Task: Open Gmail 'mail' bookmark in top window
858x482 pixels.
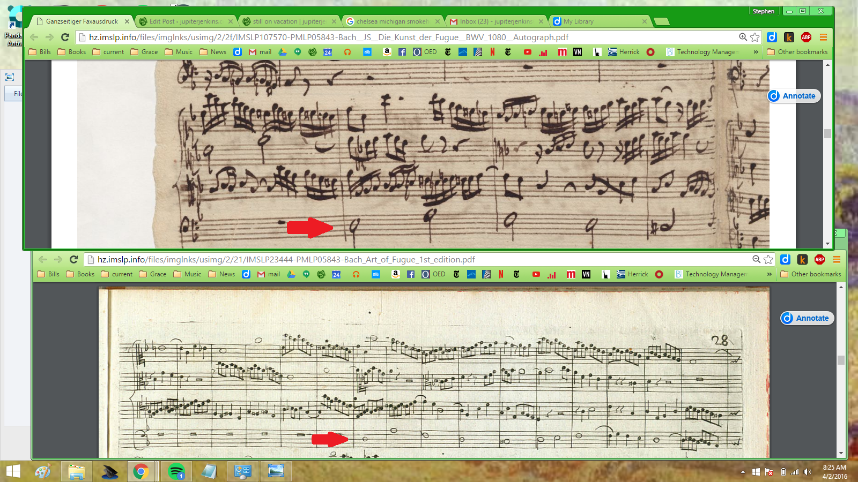Action: coord(260,52)
